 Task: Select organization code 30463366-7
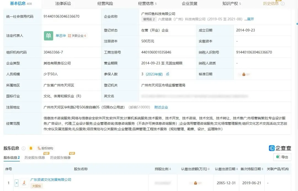pos(53,52)
